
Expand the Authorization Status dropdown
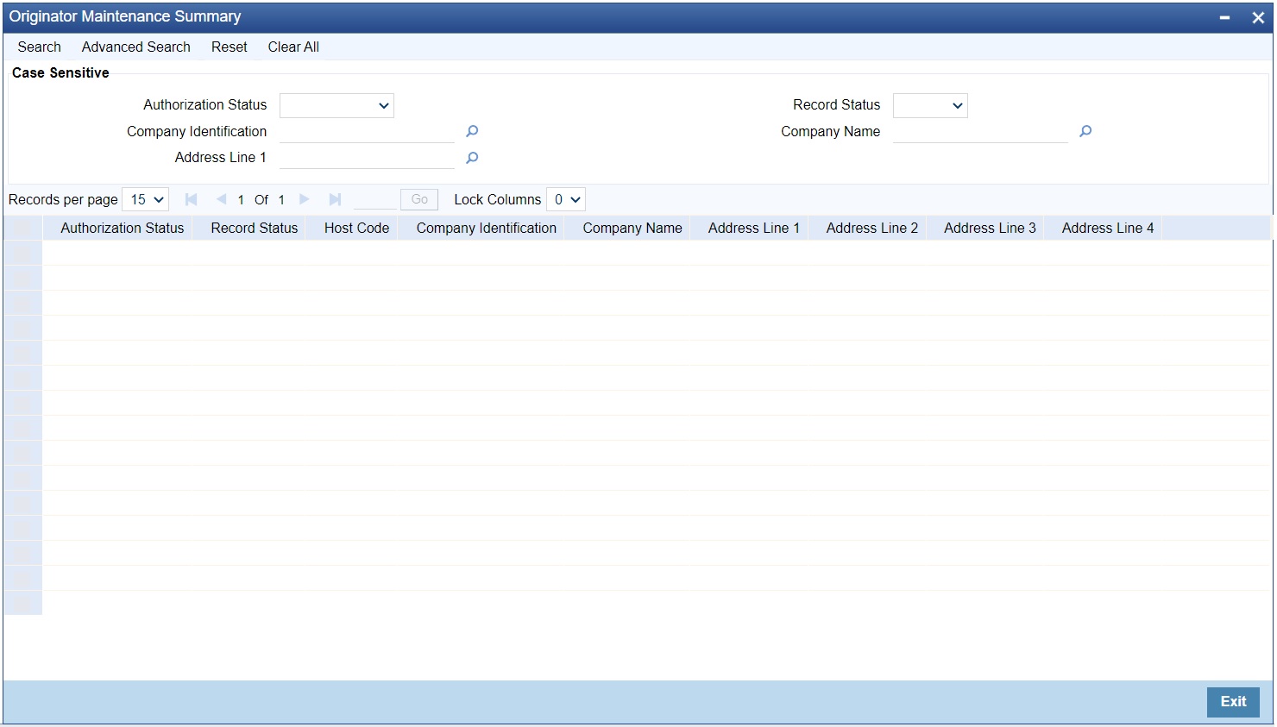337,105
